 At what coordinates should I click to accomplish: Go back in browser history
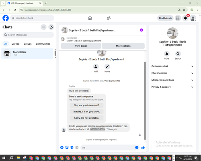pos(4,10)
